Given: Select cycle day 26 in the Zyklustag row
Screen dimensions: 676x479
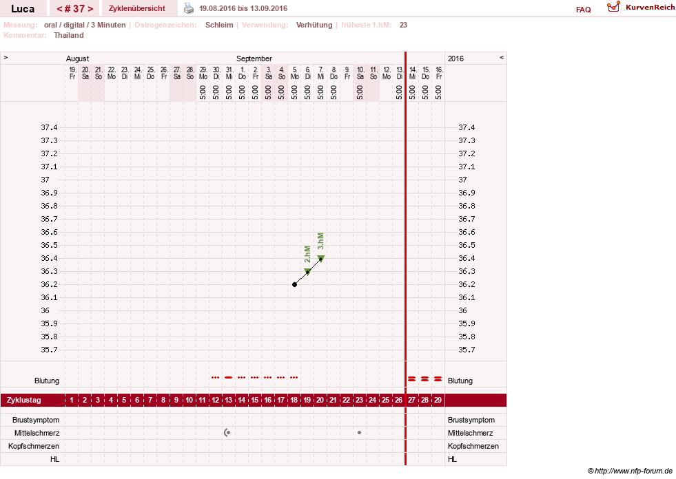Looking at the screenshot, I should click(x=398, y=400).
